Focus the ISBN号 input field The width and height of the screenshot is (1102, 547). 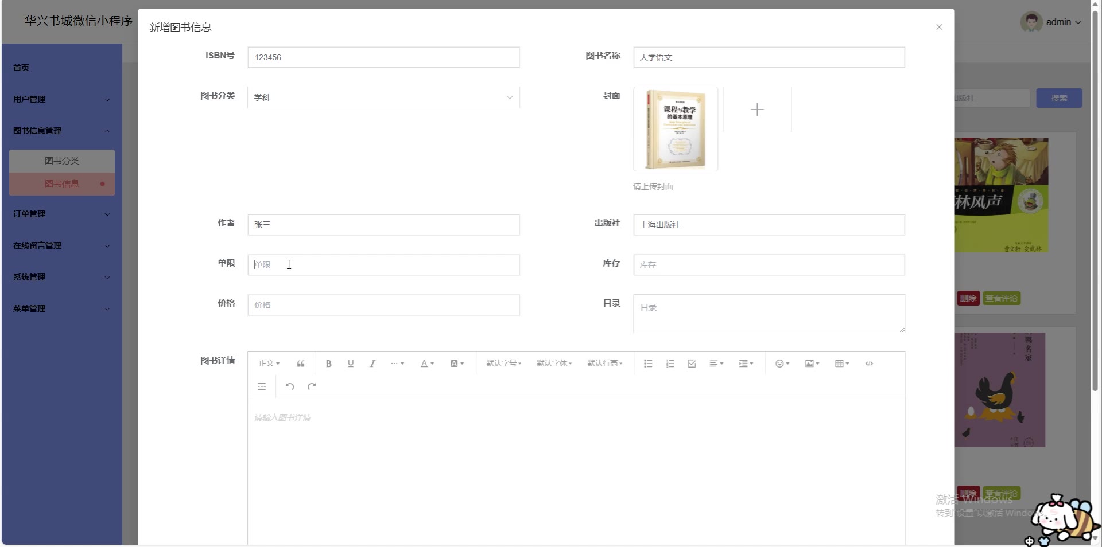(383, 57)
